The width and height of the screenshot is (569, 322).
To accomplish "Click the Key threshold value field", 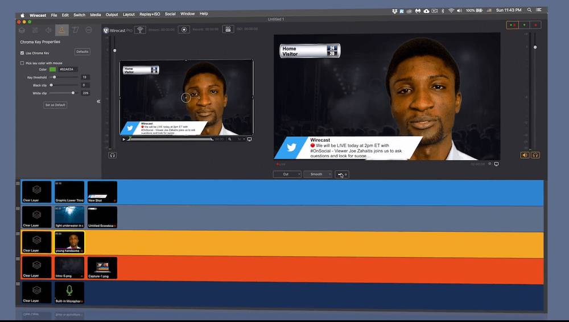I will point(85,77).
